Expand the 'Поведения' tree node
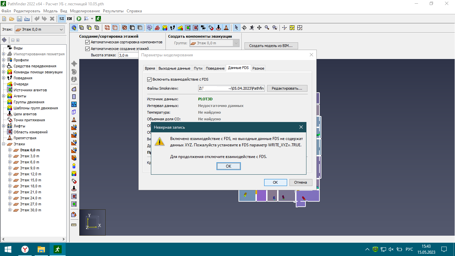This screenshot has height=256, width=455. point(3,78)
